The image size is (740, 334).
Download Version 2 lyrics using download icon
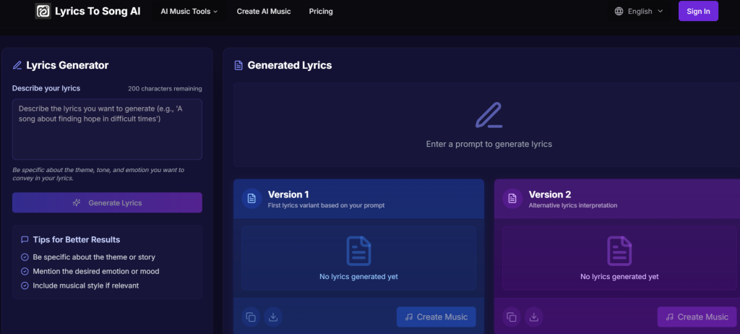[x=533, y=317]
